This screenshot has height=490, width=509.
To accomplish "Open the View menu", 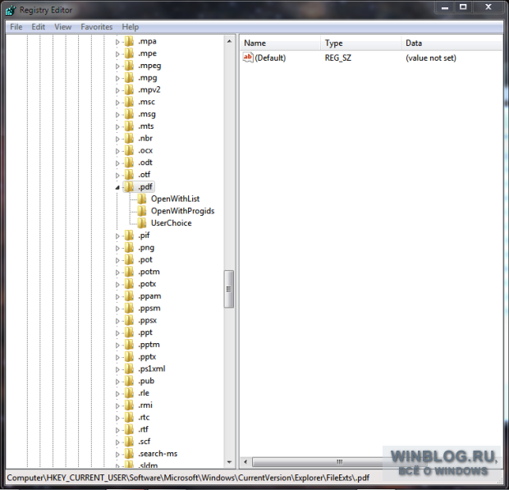I will pyautogui.click(x=62, y=27).
